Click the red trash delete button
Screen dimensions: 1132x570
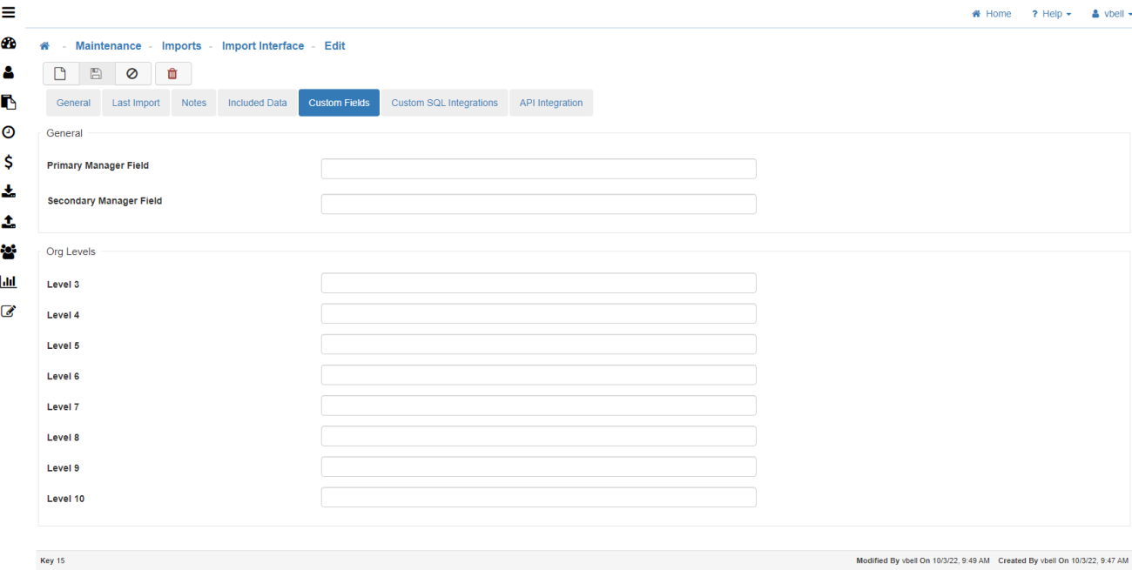tap(172, 74)
